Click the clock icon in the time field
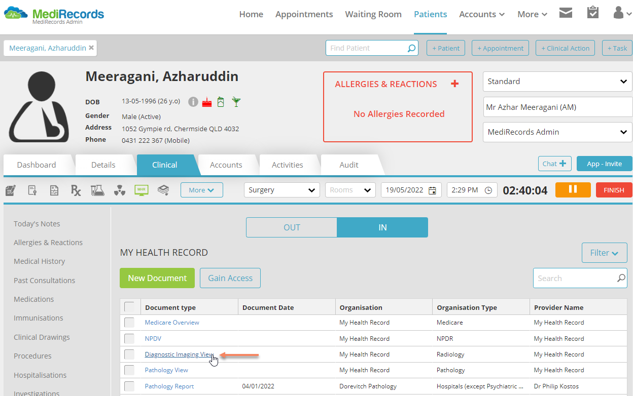 (x=488, y=190)
